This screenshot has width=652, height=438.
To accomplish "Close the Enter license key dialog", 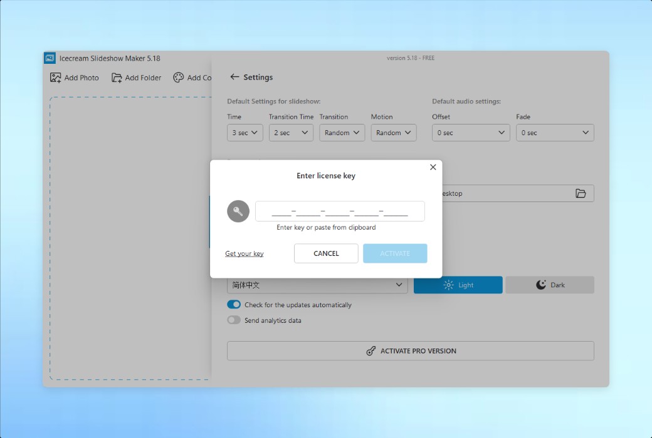I will tap(433, 167).
